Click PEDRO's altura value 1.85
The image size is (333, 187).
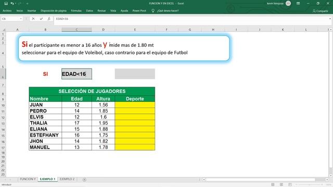pos(103,111)
